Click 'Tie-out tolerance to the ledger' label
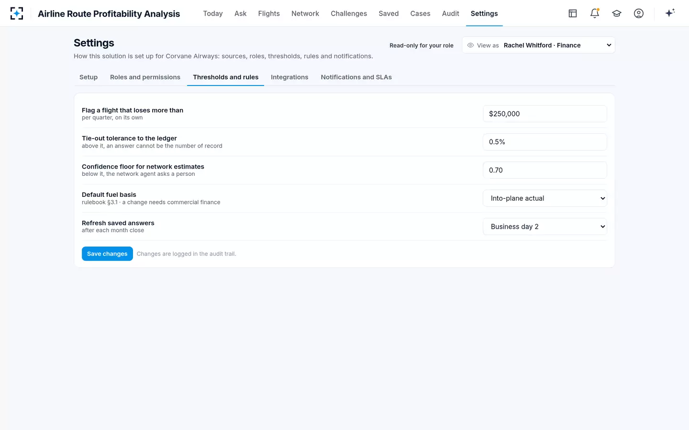 click(x=129, y=139)
